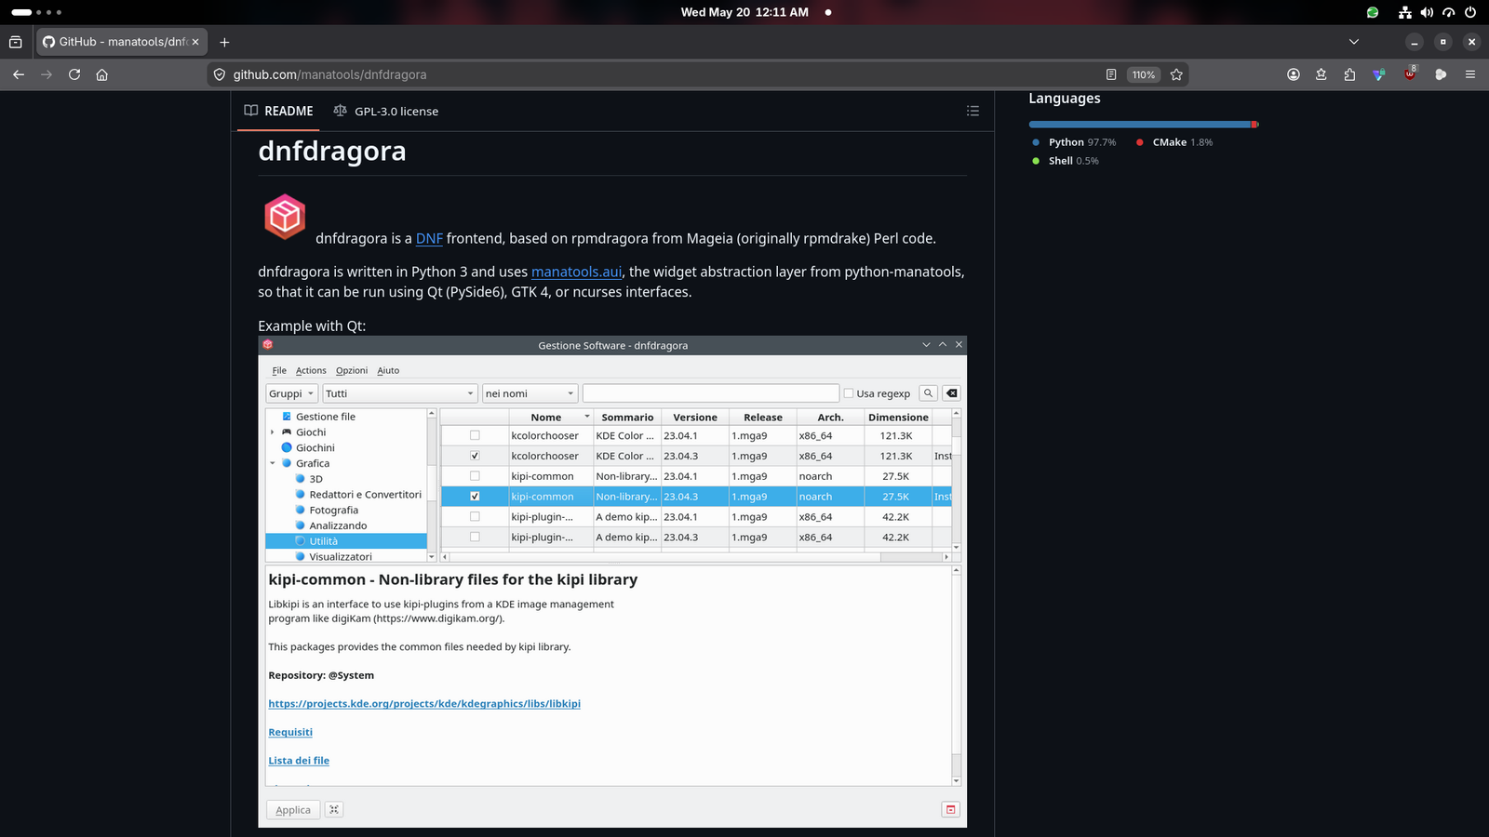The width and height of the screenshot is (1489, 837).
Task: Show site tracking protection shield info
Action: (x=220, y=74)
